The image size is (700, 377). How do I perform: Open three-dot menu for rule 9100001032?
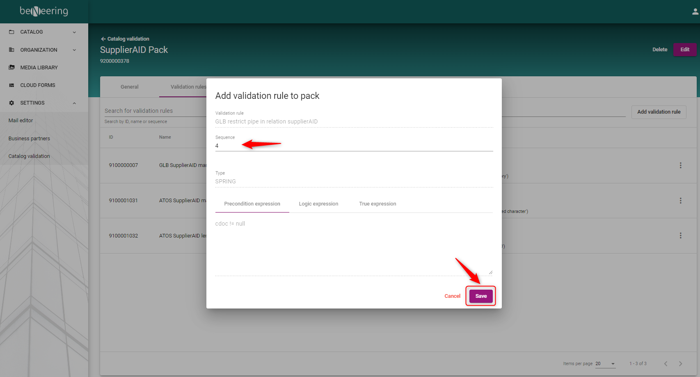680,235
